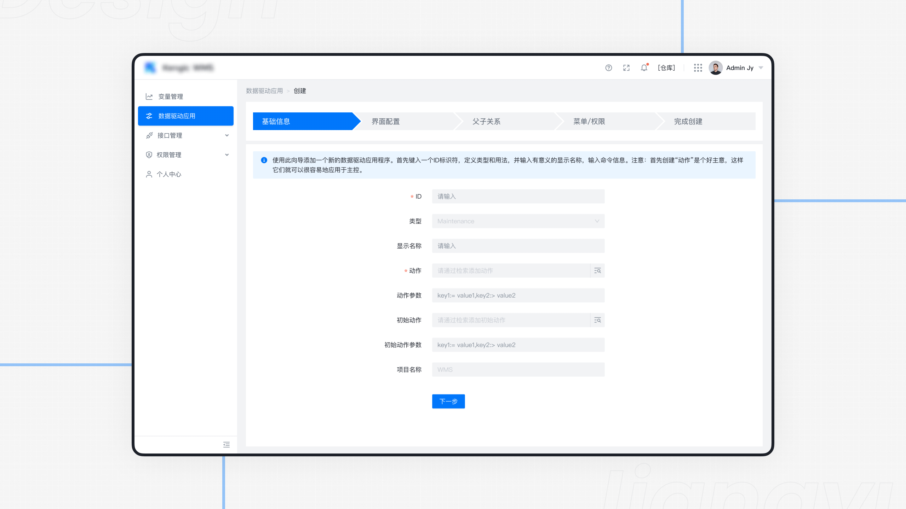The width and height of the screenshot is (906, 509).
Task: Open the help question-mark icon
Action: [609, 68]
